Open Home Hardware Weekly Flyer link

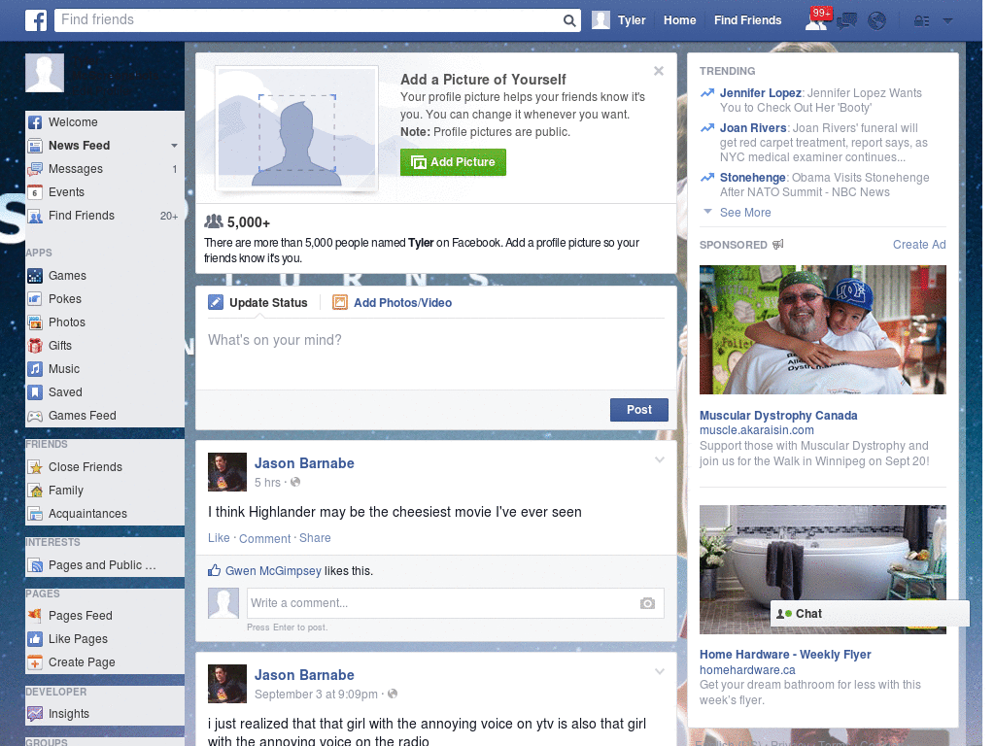click(x=785, y=655)
